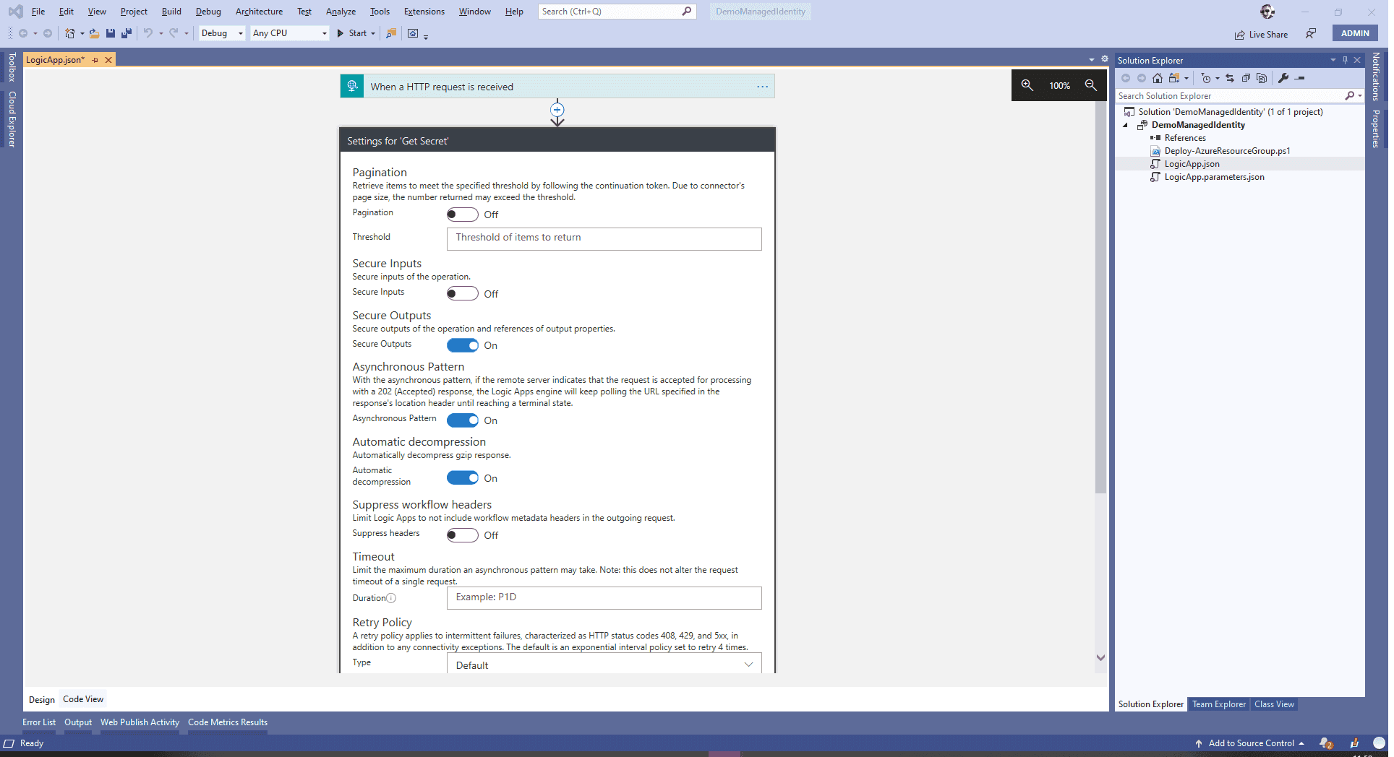This screenshot has width=1394, height=757.
Task: Turn on the Pagination toggle
Action: coord(462,215)
